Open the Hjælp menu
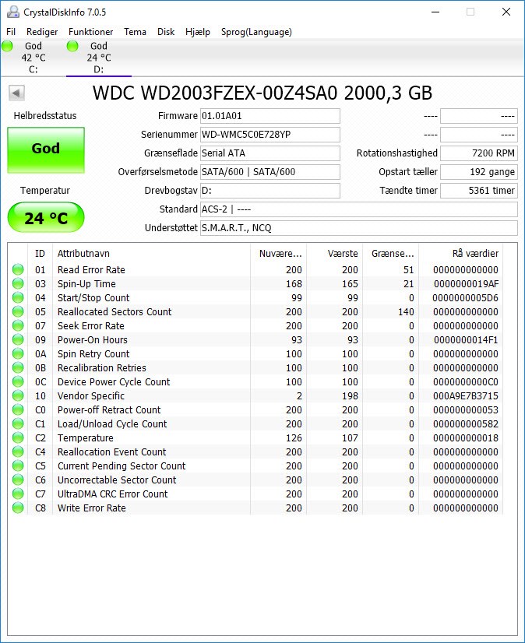 198,32
